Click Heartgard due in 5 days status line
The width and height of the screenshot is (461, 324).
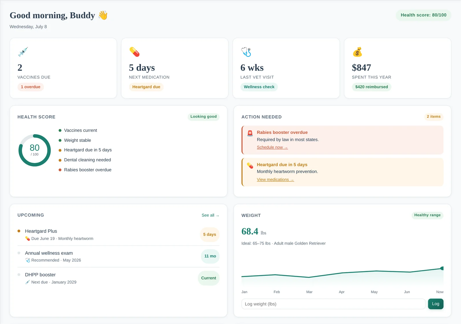85,150
